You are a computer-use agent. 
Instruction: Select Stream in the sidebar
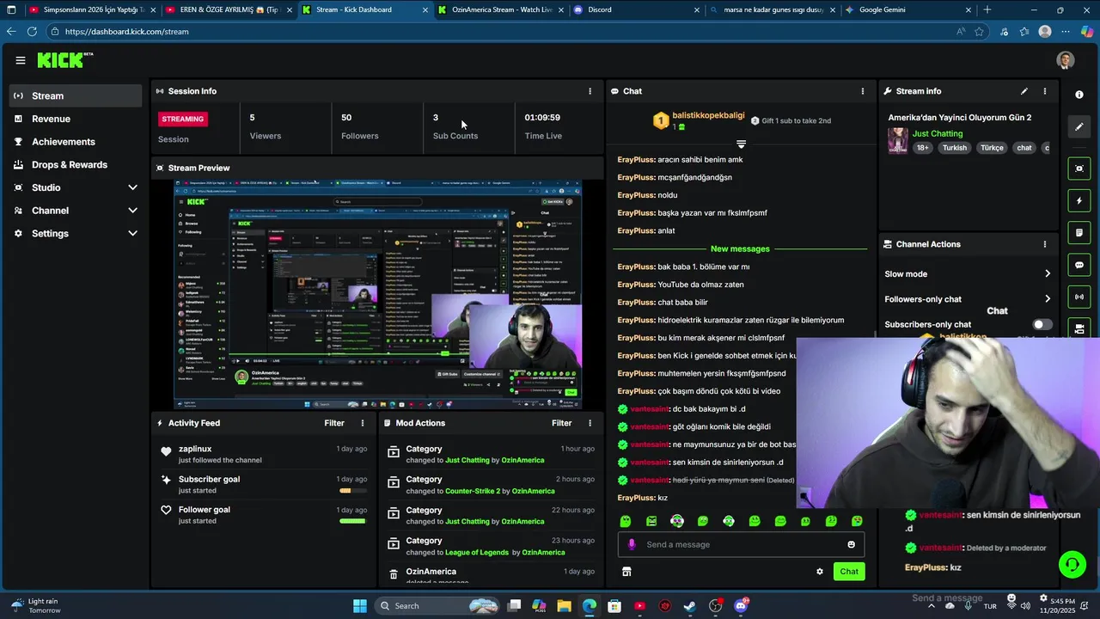point(76,95)
